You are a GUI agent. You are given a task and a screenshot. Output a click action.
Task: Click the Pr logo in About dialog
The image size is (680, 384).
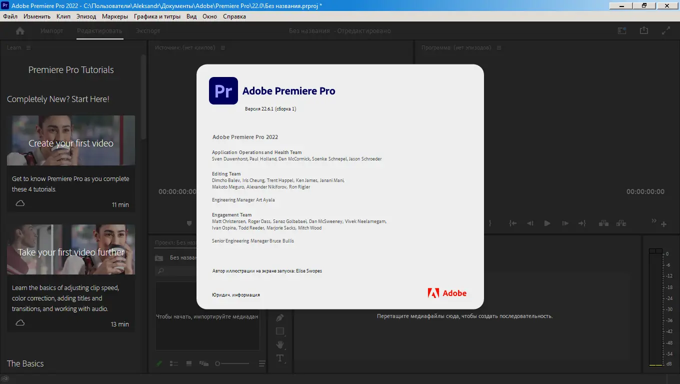223,90
